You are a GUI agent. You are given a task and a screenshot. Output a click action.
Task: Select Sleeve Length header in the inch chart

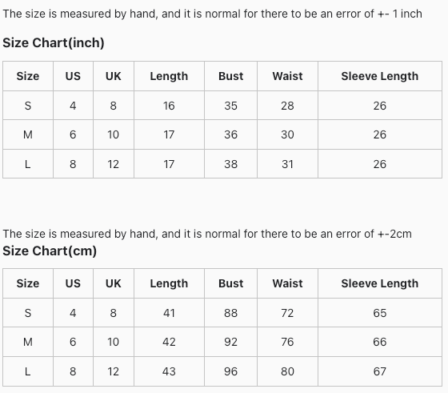(380, 76)
